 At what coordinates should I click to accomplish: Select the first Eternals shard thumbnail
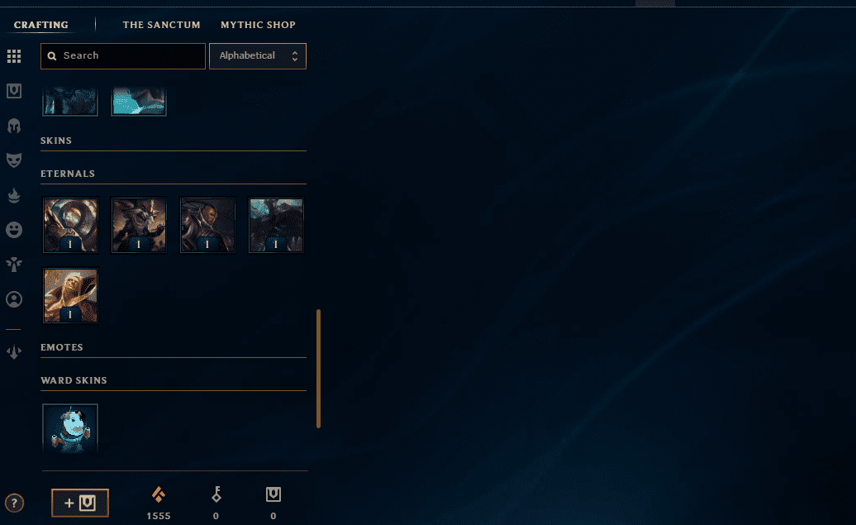pos(70,225)
